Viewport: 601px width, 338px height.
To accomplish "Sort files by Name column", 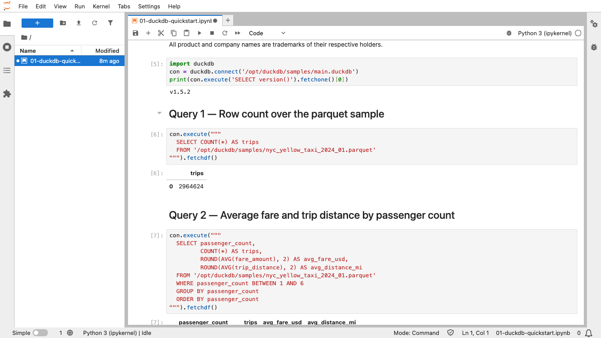I will pos(48,51).
